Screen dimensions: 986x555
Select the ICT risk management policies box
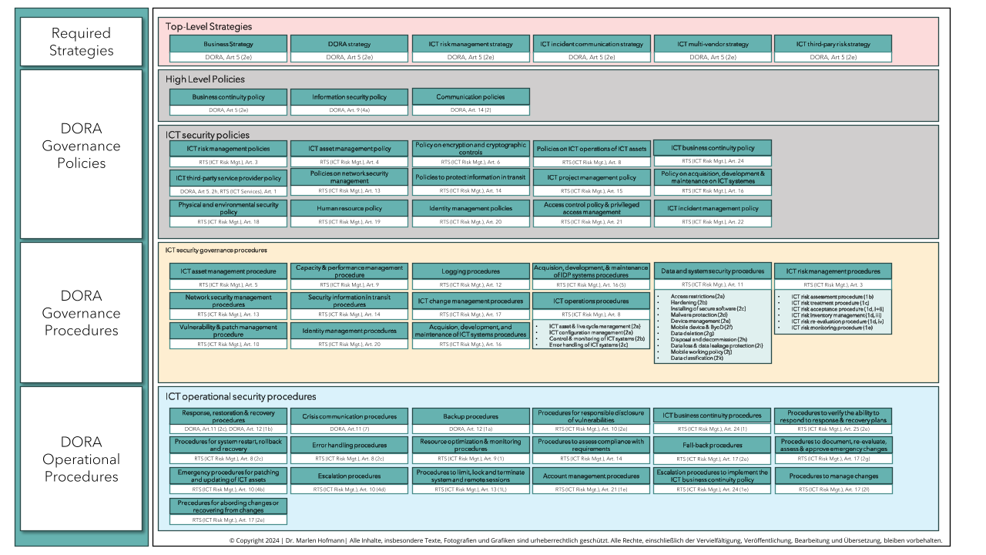(228, 148)
